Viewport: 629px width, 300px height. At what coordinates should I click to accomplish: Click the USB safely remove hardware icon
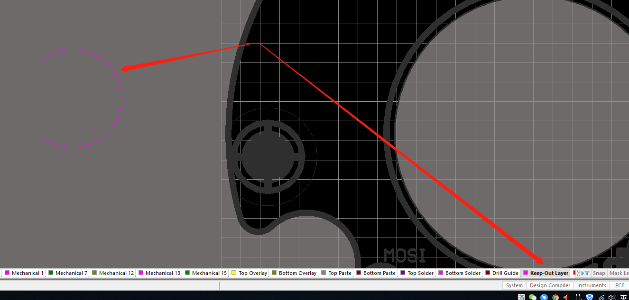(x=578, y=297)
